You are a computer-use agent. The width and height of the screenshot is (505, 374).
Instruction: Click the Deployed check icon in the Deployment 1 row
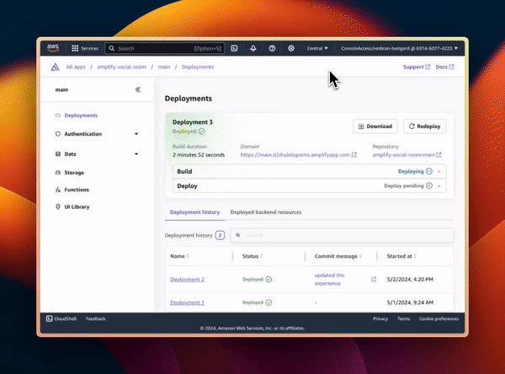click(268, 302)
